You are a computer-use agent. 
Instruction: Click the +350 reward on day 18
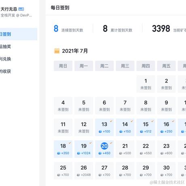(x=65, y=153)
